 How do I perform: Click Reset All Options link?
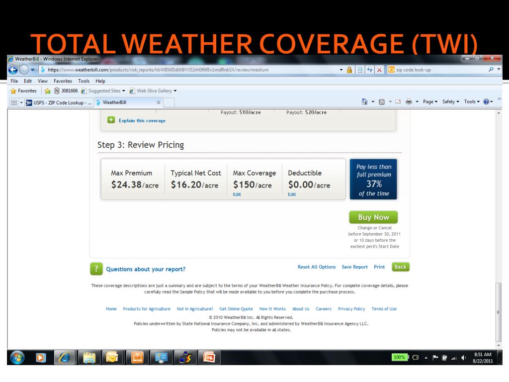tap(317, 267)
